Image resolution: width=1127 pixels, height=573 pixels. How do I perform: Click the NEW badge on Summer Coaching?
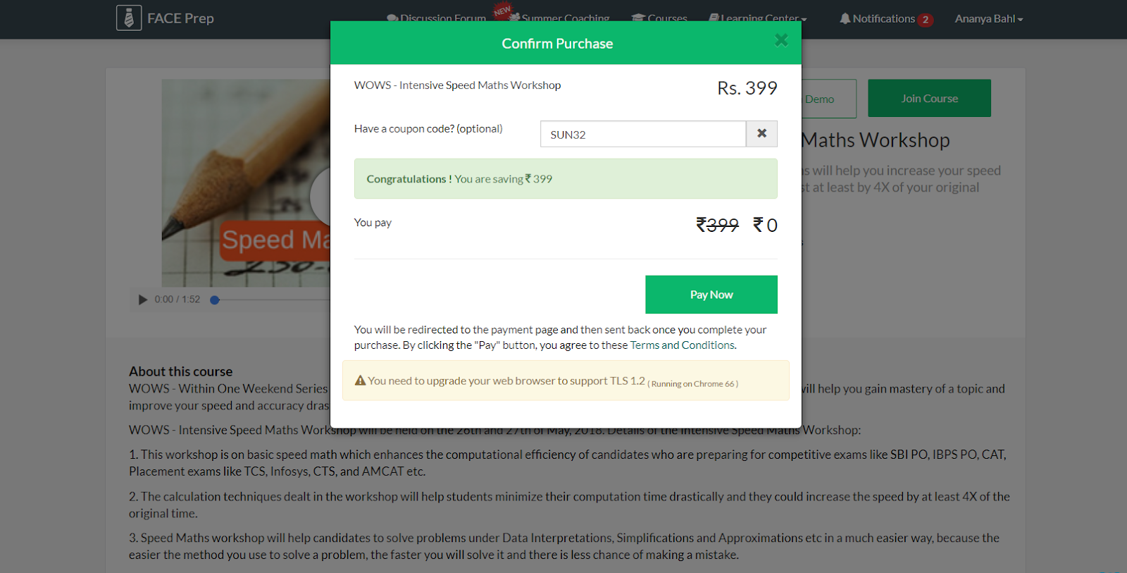502,11
